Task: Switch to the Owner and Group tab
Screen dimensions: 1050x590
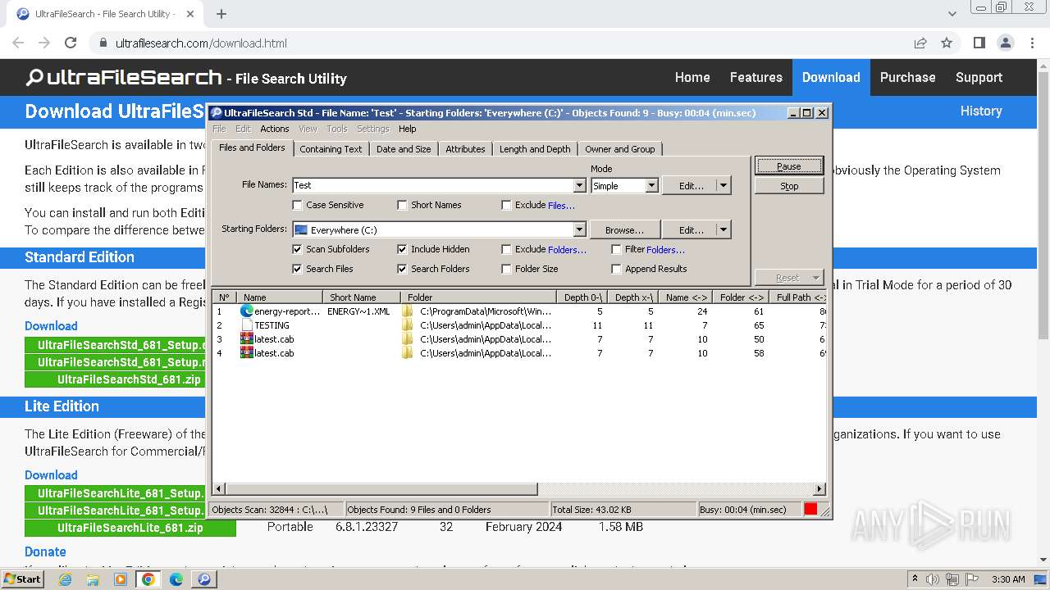Action: pos(620,149)
